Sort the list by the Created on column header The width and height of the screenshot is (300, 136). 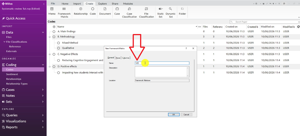(231, 27)
